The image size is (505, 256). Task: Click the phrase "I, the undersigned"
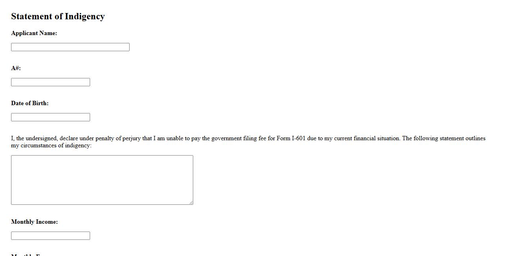coord(34,139)
